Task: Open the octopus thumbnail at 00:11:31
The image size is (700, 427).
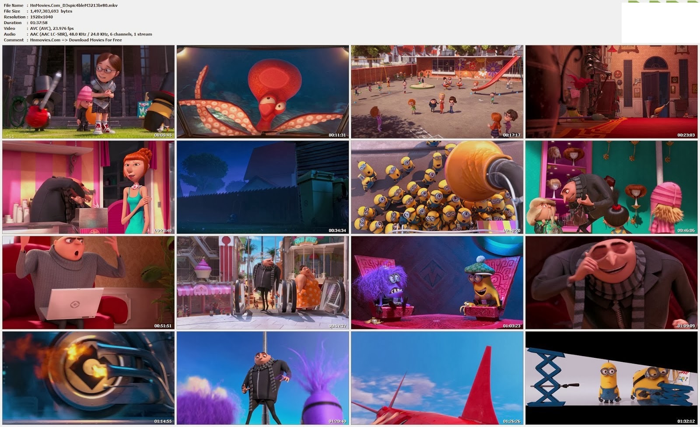Action: pyautogui.click(x=262, y=92)
